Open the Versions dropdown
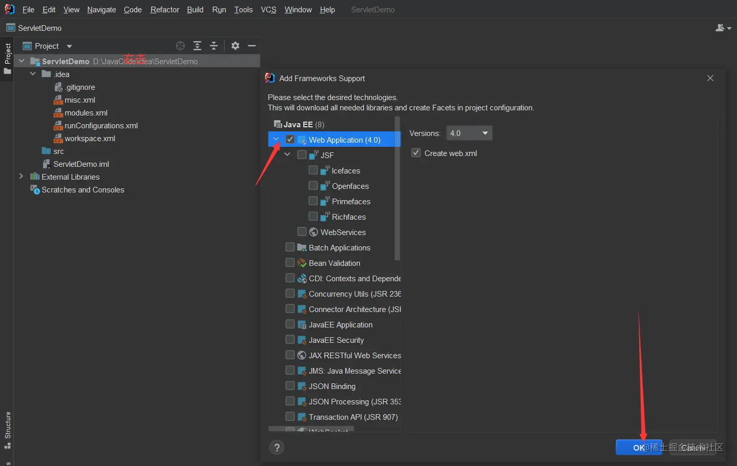This screenshot has height=466, width=737. [469, 133]
